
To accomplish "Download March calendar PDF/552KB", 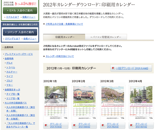I will tap(113, 125).
